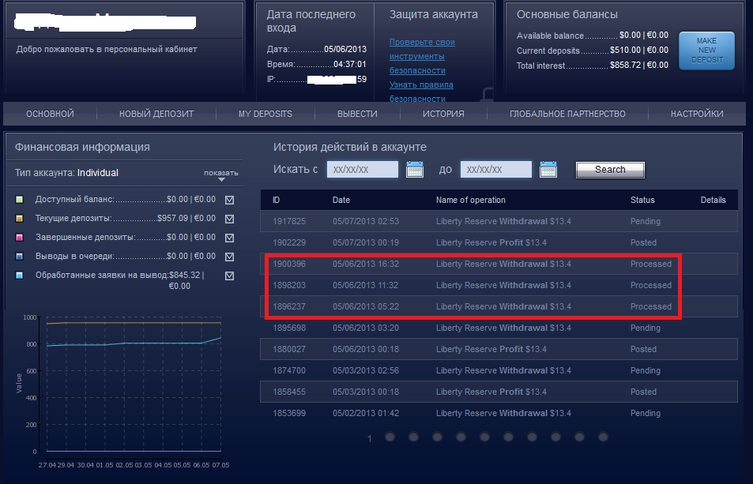Toggle the Завершенные депозиты checkbox
The height and width of the screenshot is (484, 753).
click(x=230, y=238)
